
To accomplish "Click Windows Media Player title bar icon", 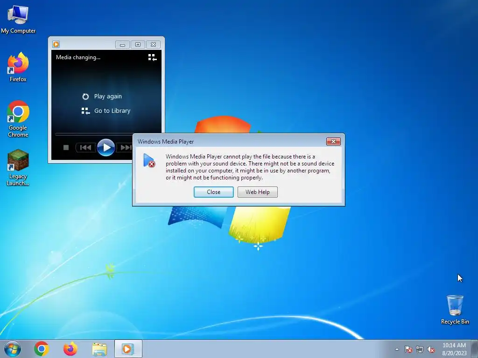I will point(56,44).
